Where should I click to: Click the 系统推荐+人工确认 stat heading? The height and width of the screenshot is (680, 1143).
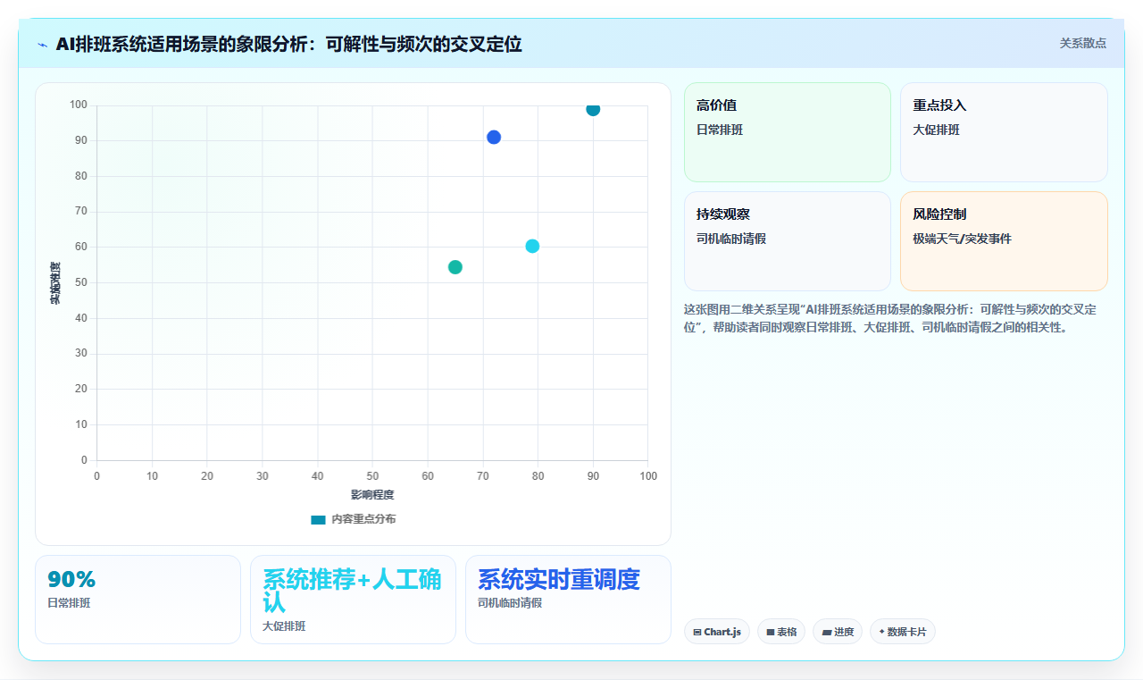click(x=352, y=591)
